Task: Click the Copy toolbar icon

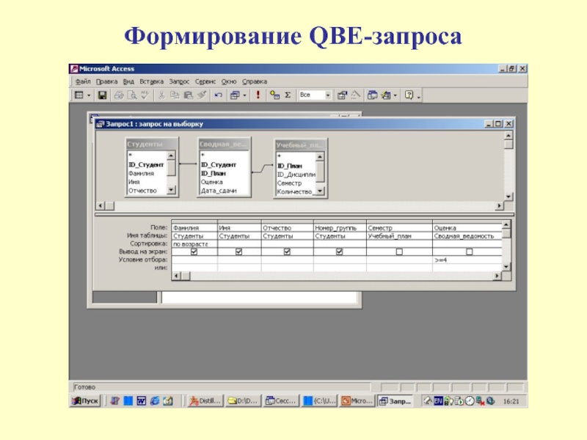Action: 175,95
